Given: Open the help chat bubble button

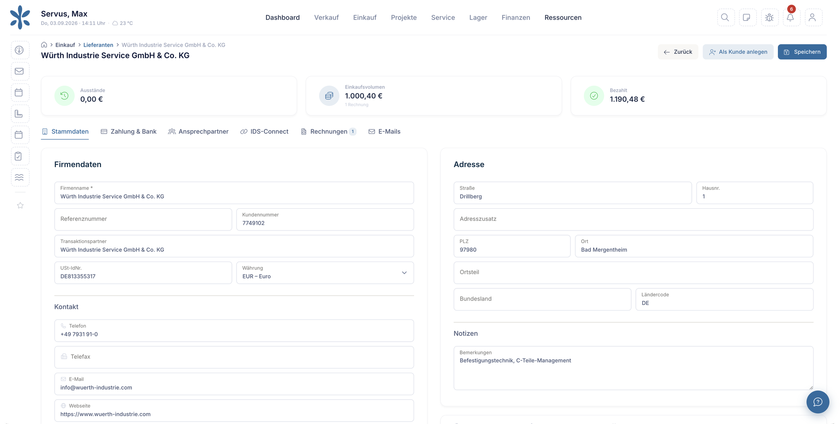Looking at the screenshot, I should (817, 402).
